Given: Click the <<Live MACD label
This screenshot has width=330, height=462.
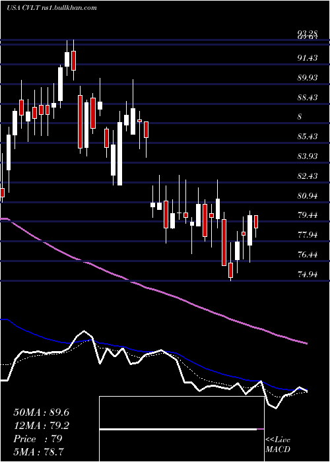Looking at the screenshot, I should (x=278, y=444).
